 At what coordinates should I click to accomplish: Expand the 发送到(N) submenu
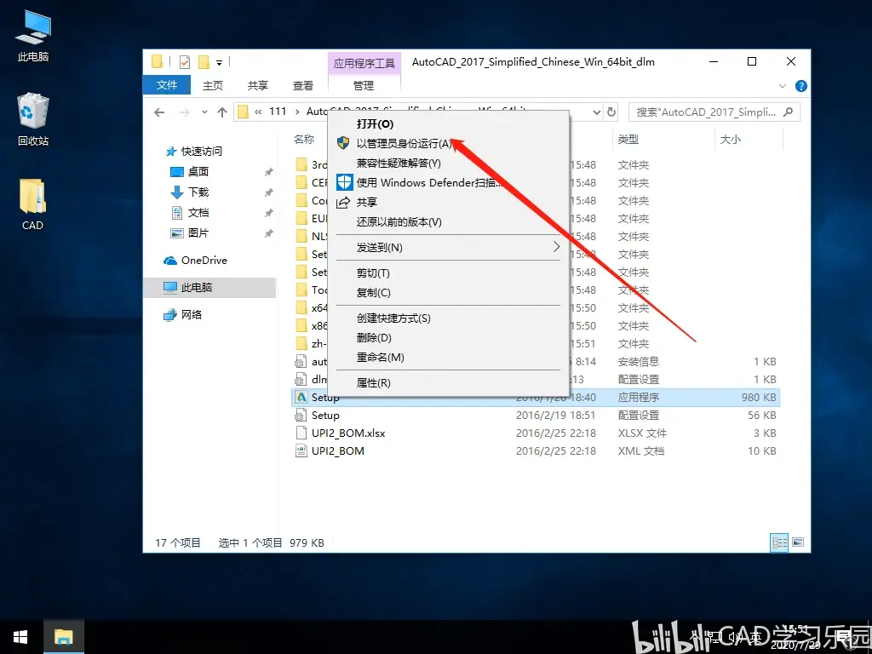[x=448, y=248]
